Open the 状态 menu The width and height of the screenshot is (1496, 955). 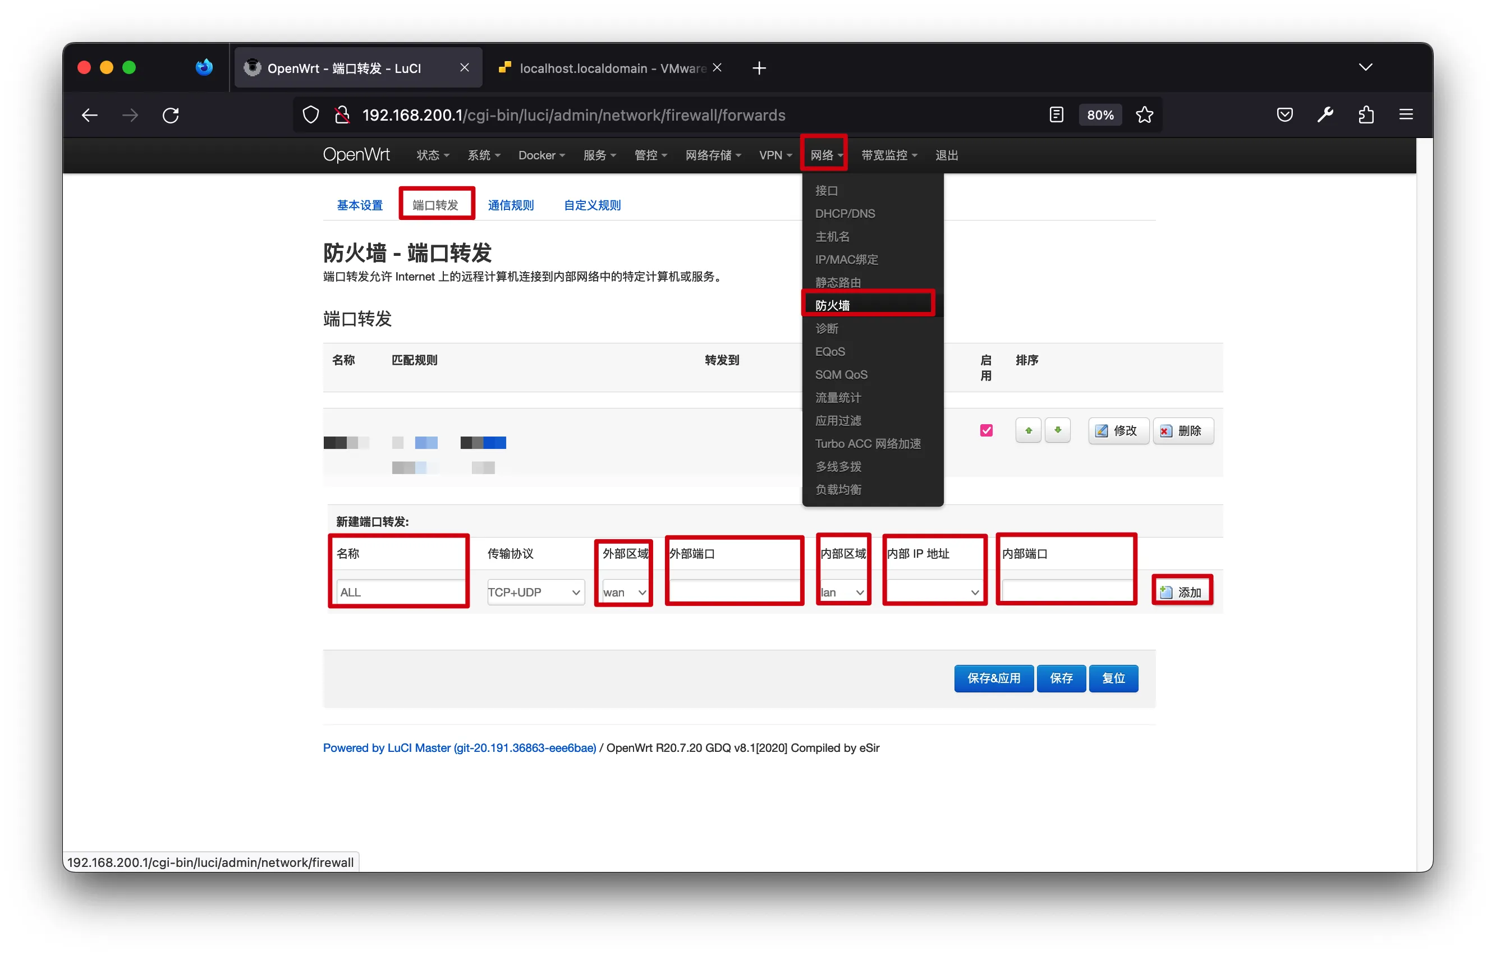coord(433,155)
